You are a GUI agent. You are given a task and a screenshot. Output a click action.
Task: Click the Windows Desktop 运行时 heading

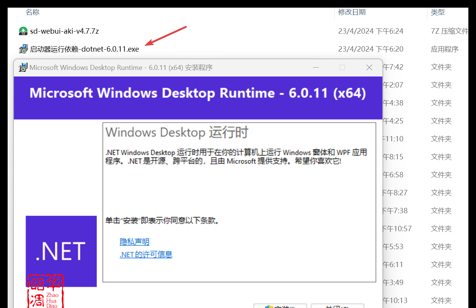tap(177, 132)
